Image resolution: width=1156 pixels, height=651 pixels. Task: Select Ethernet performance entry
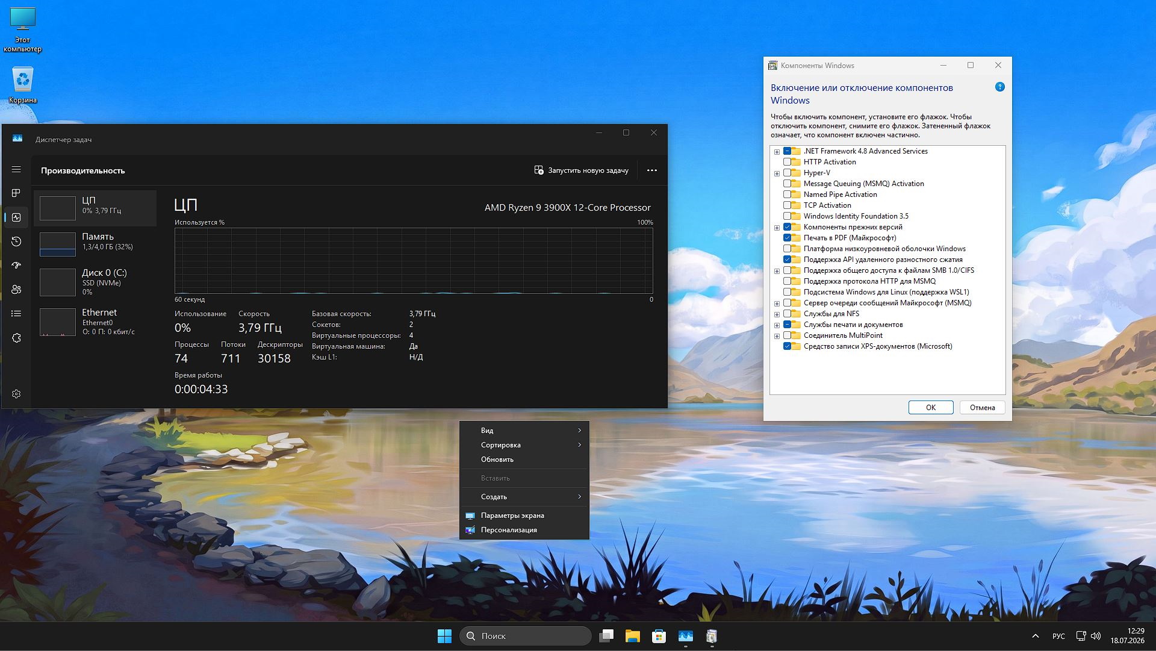click(95, 322)
